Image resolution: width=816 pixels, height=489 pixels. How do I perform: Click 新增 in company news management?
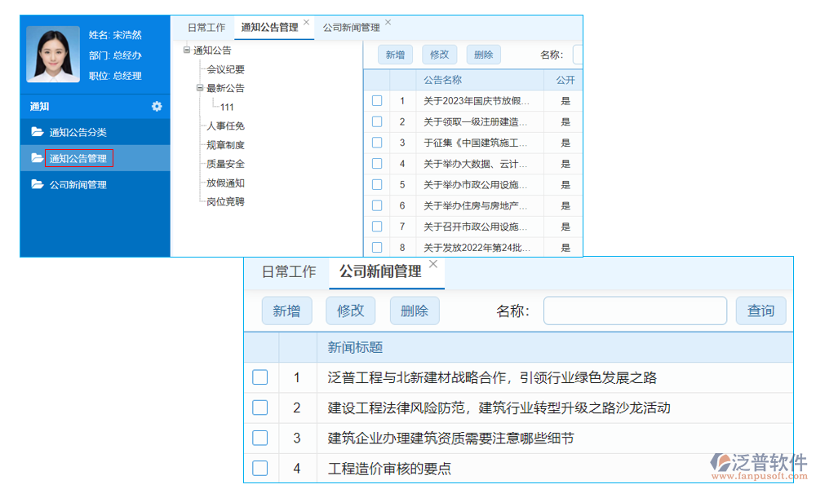pos(287,311)
